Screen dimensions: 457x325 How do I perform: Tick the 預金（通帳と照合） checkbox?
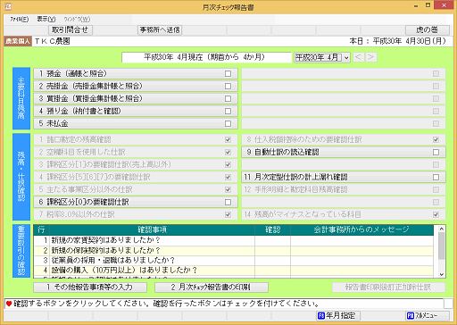point(228,73)
